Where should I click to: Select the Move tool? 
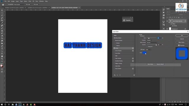pos(2,10)
